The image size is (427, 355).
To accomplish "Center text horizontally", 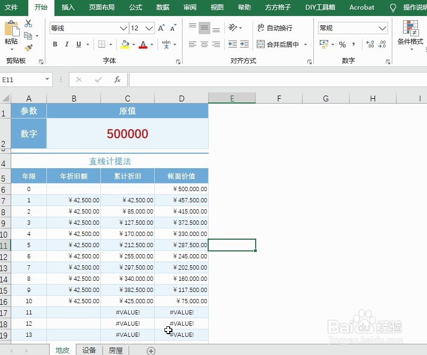I will 204,44.
